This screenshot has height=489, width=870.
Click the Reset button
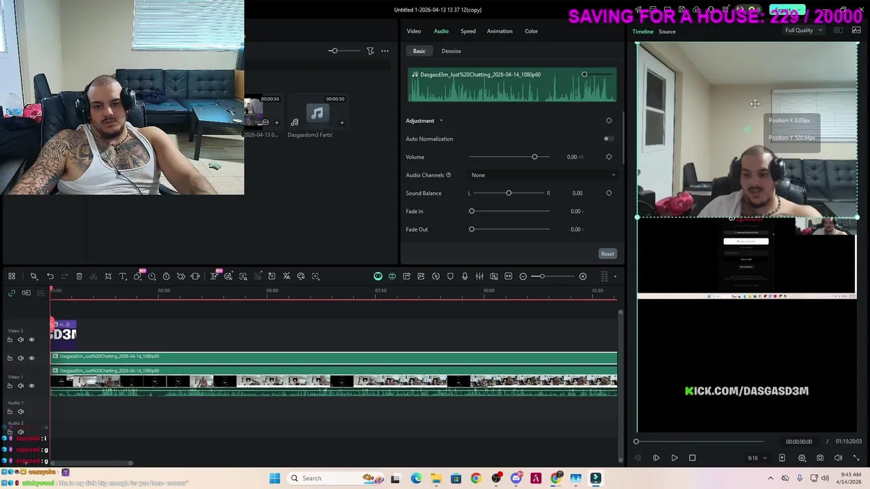pos(608,254)
